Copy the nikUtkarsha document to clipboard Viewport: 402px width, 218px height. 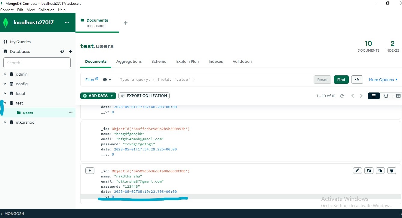point(369,171)
